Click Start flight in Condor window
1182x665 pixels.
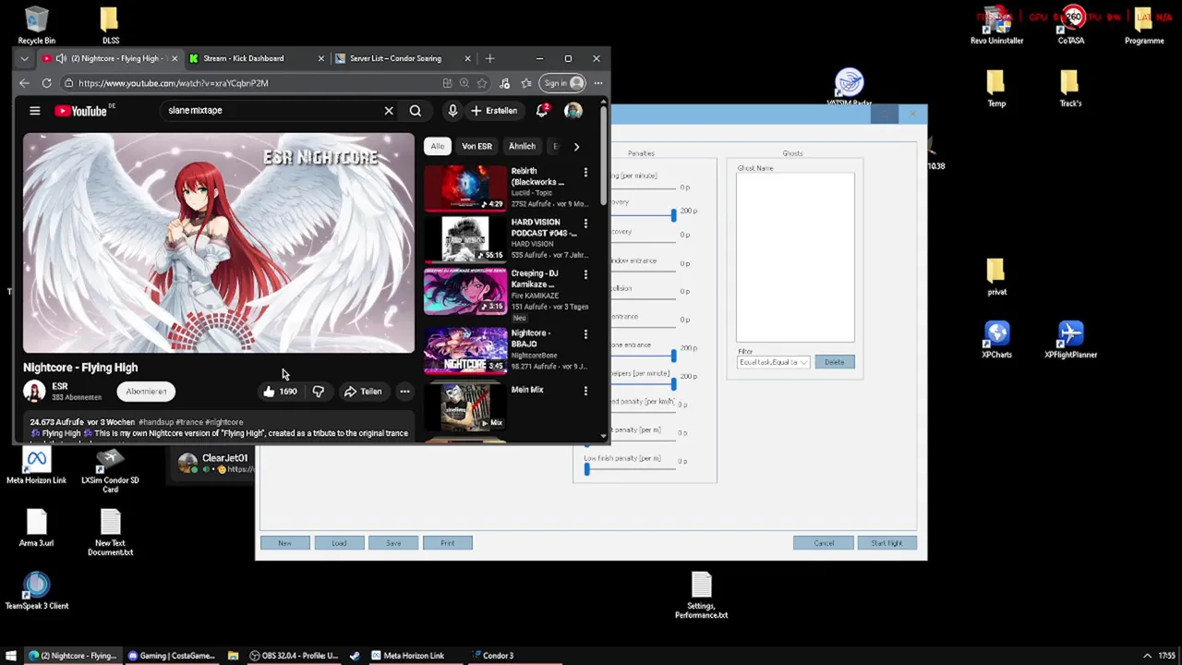[886, 543]
